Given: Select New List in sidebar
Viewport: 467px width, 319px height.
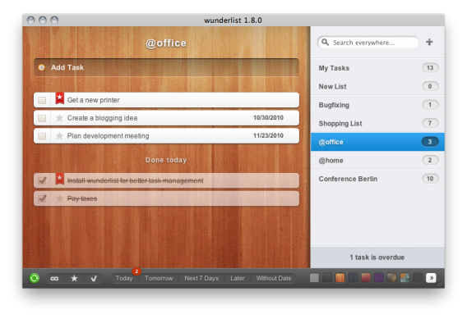Looking at the screenshot, I should 377,86.
